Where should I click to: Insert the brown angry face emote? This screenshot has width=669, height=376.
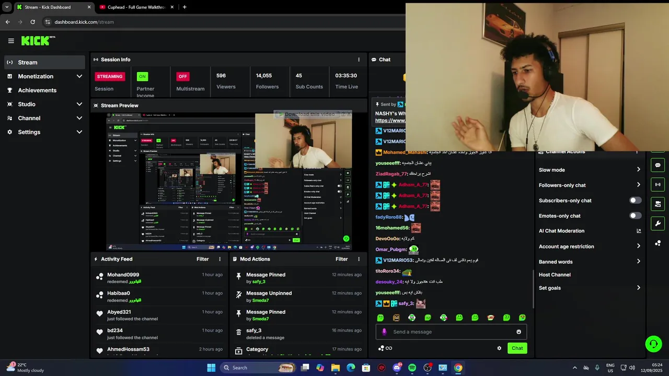(x=396, y=318)
